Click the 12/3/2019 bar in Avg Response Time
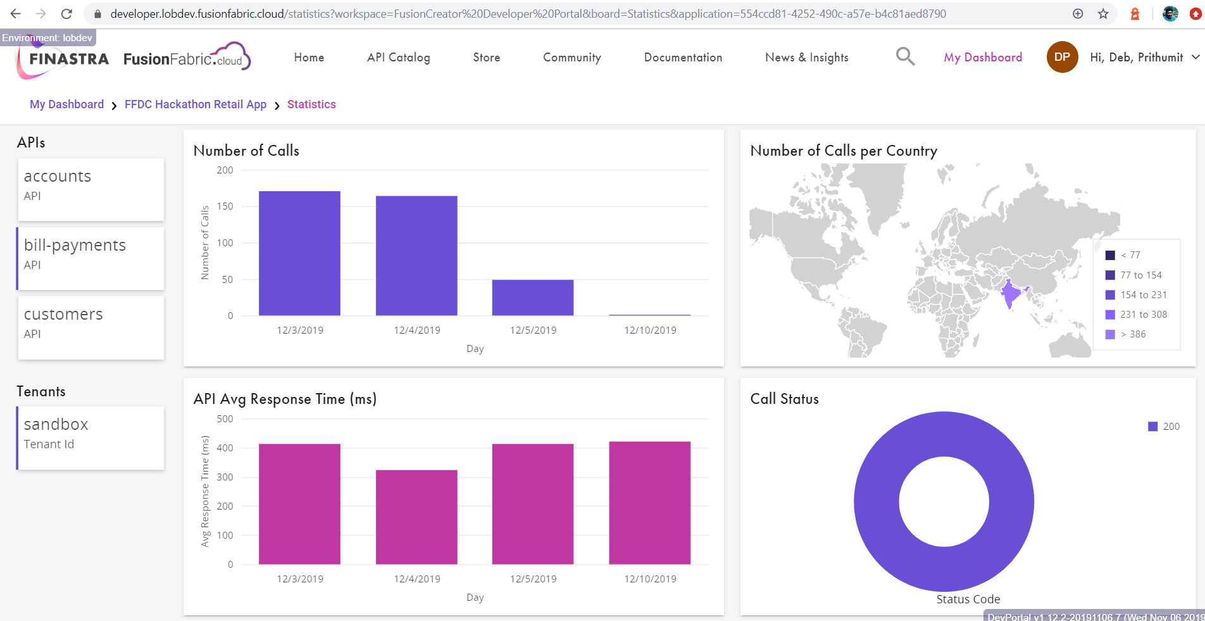 click(x=299, y=504)
